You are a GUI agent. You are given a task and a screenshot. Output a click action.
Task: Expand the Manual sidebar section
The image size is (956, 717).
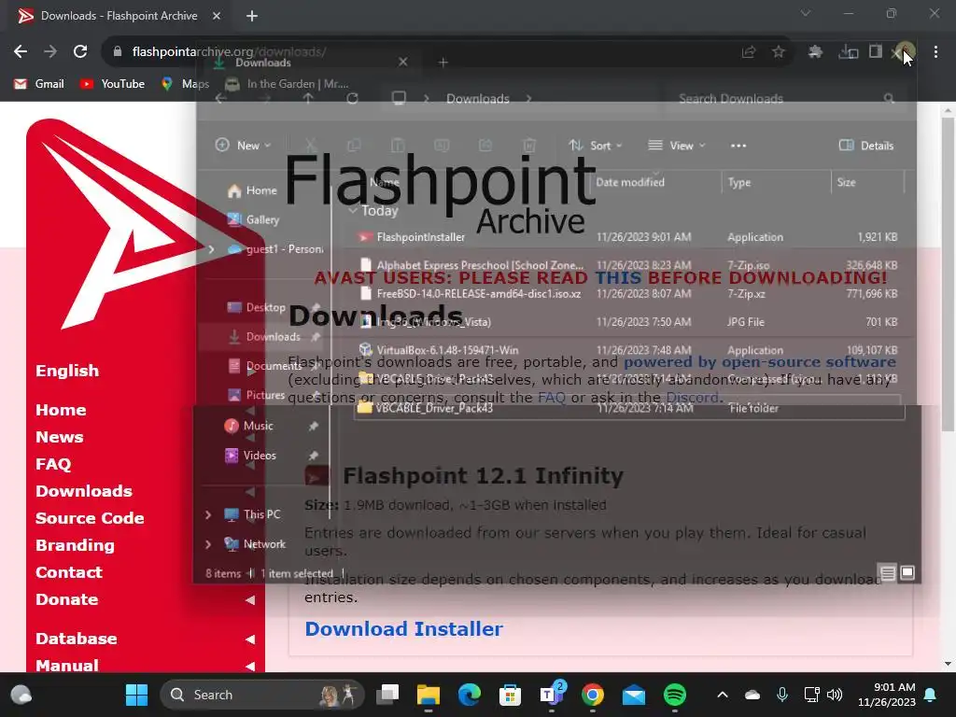250,666
